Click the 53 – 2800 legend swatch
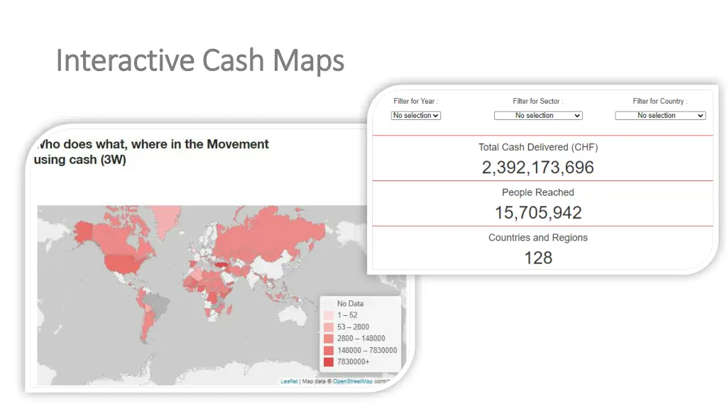 pos(328,327)
